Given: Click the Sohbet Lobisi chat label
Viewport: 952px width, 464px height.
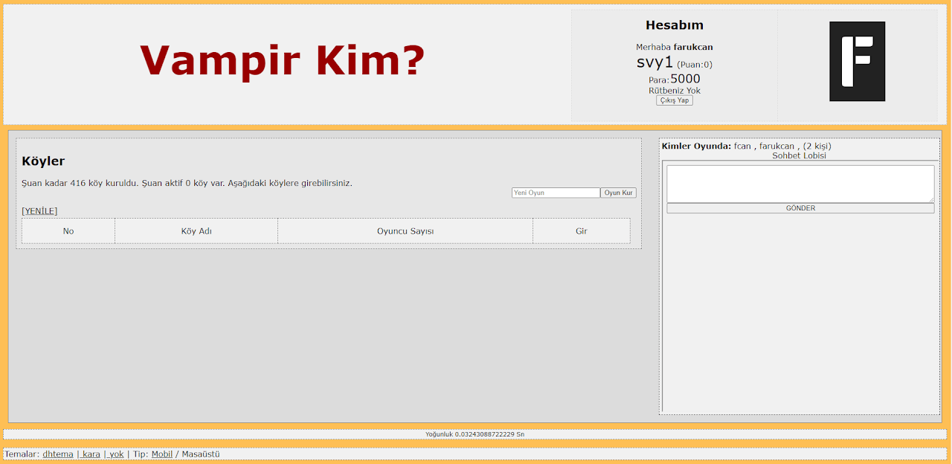Looking at the screenshot, I should [799, 156].
